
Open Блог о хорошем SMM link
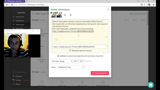137,14
